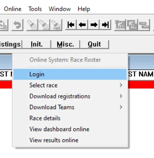This screenshot has height=158, width=154.
Task: Open the Download Teams submenu
Action: (x=70, y=107)
